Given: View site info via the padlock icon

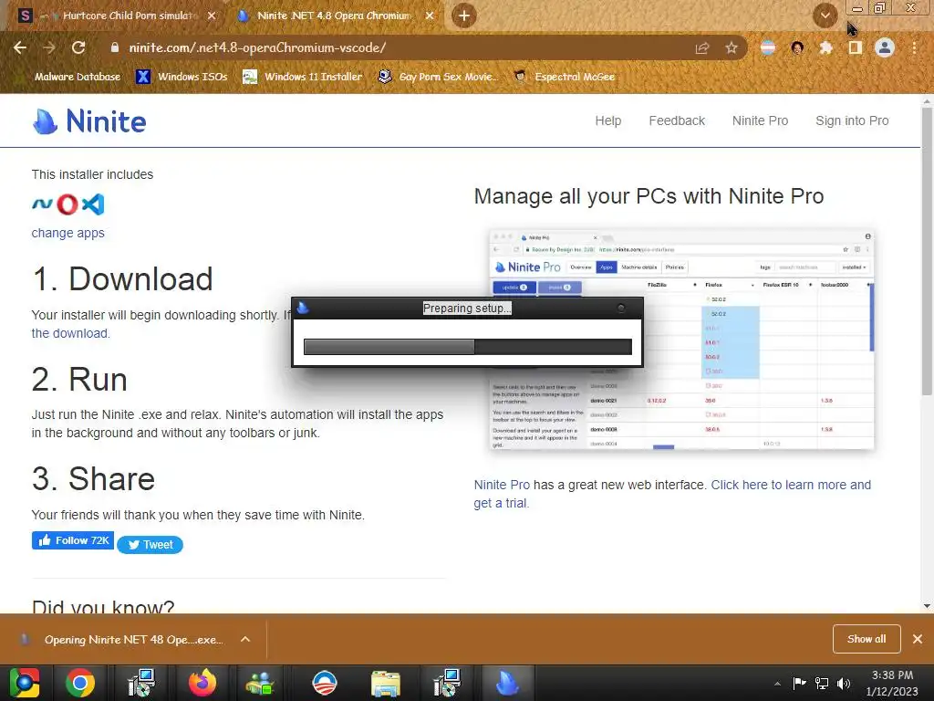Looking at the screenshot, I should click(x=114, y=47).
